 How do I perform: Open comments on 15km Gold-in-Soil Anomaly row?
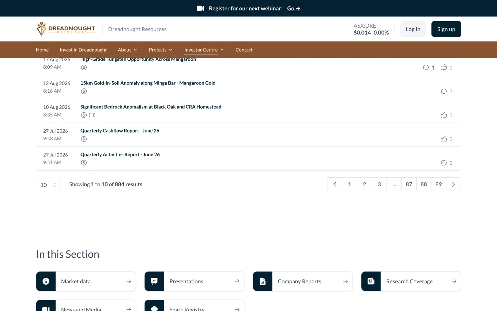[447, 91]
